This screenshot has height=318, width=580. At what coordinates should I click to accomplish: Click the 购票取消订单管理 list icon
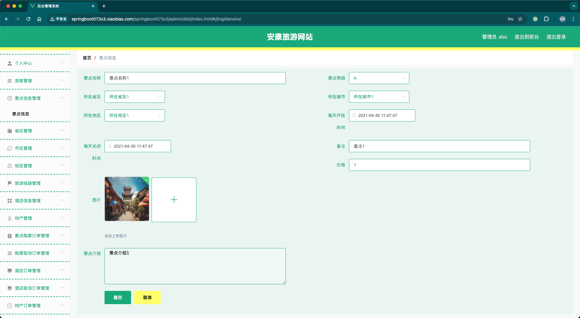pos(10,253)
